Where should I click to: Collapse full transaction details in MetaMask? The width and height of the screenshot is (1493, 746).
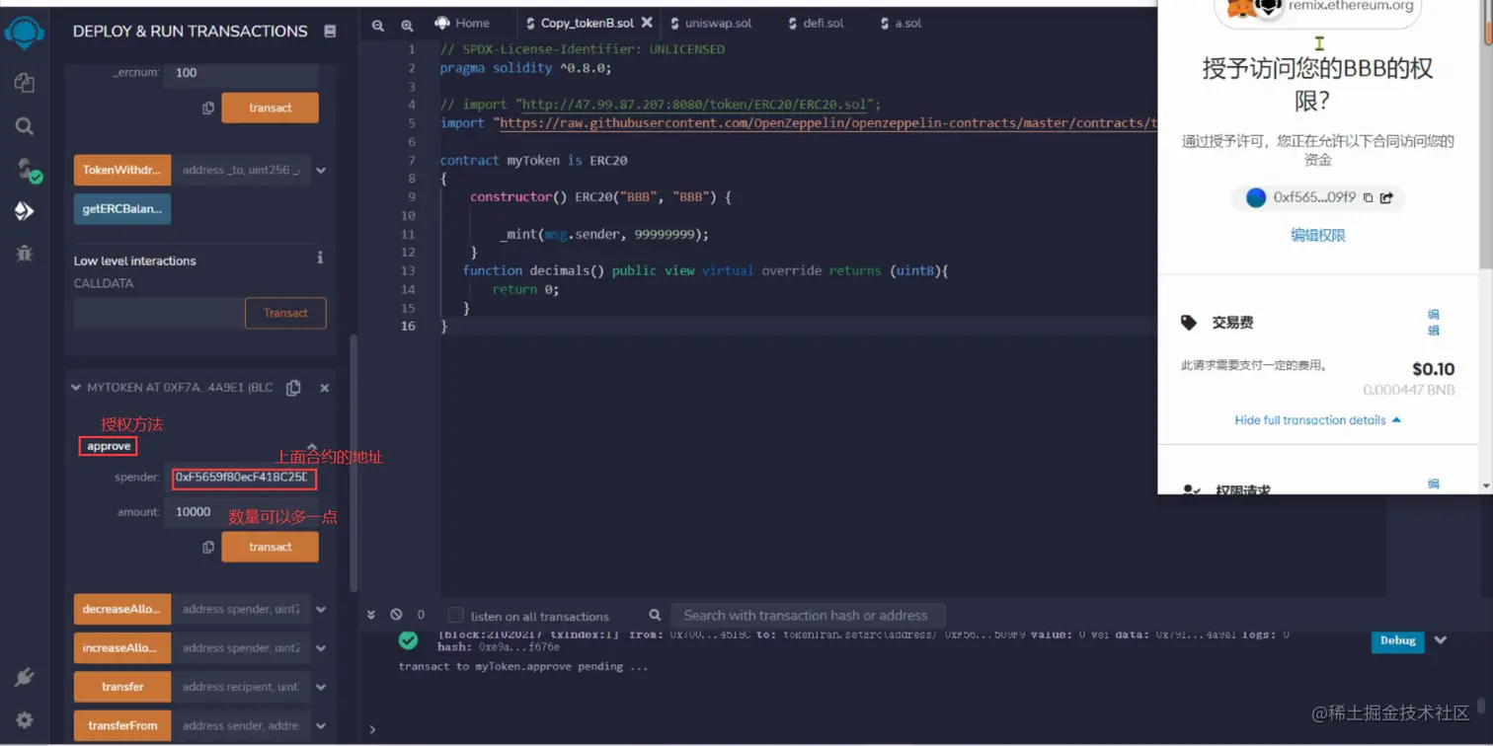tap(1317, 420)
